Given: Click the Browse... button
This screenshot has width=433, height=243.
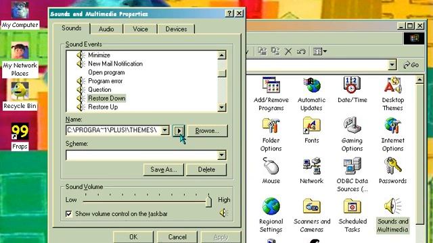Looking at the screenshot, I should 207,131.
